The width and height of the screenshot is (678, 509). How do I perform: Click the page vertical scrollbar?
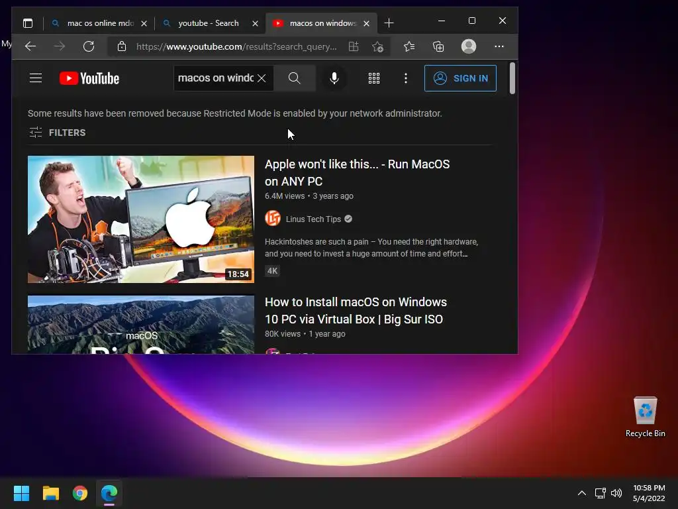click(512, 78)
